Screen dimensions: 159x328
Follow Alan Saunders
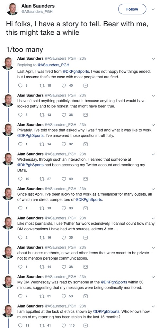(x=132, y=9)
